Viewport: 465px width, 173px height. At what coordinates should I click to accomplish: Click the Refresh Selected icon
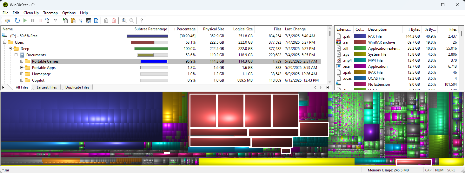pyautogui.click(x=48, y=21)
